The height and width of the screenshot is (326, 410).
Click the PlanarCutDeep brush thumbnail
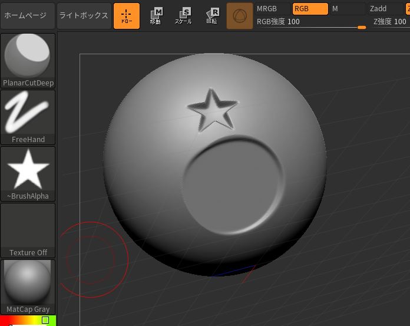coord(28,60)
